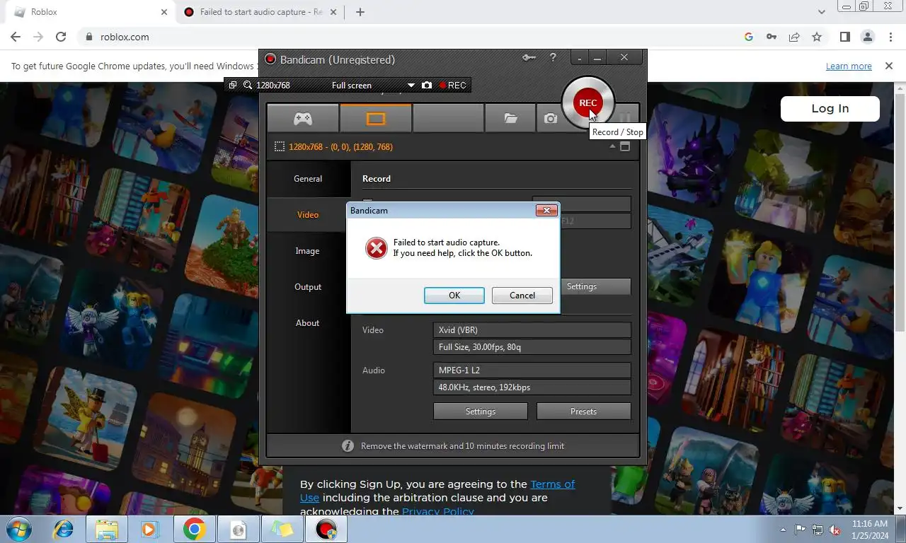Click the Xvid (VBR) video codec field

(532, 330)
